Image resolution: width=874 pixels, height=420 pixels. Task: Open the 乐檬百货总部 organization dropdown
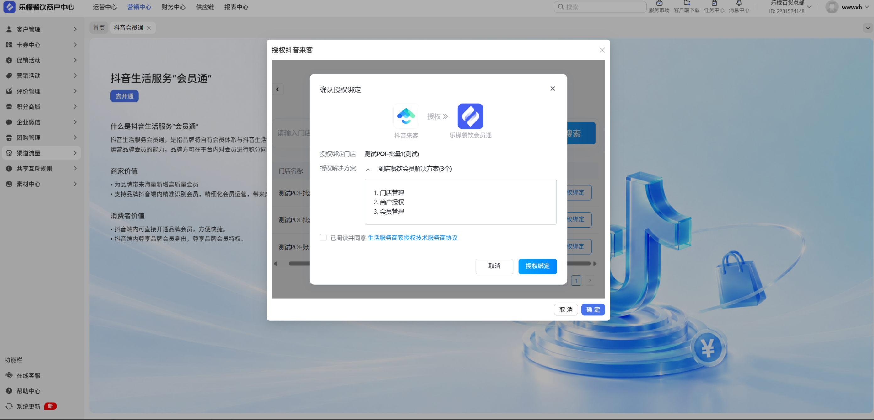pos(809,7)
